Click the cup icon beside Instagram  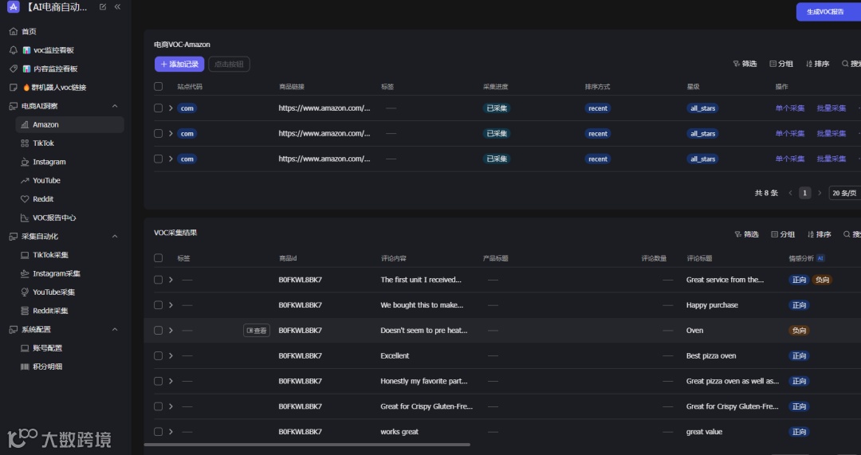(x=25, y=162)
